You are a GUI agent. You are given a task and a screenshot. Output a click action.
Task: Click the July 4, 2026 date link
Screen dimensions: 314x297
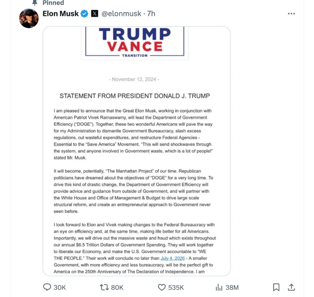[x=172, y=258]
